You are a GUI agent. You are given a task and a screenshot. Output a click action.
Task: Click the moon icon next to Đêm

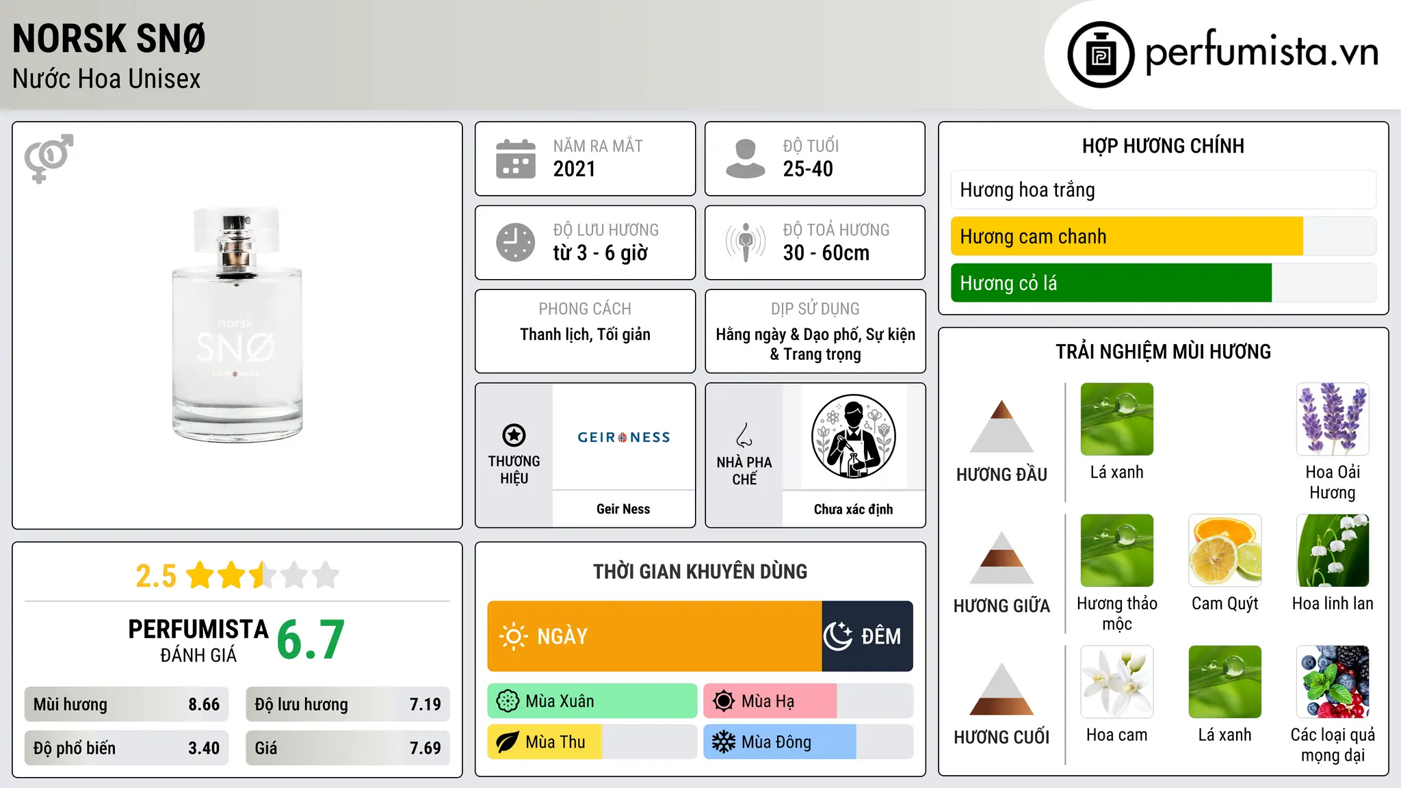pyautogui.click(x=838, y=636)
